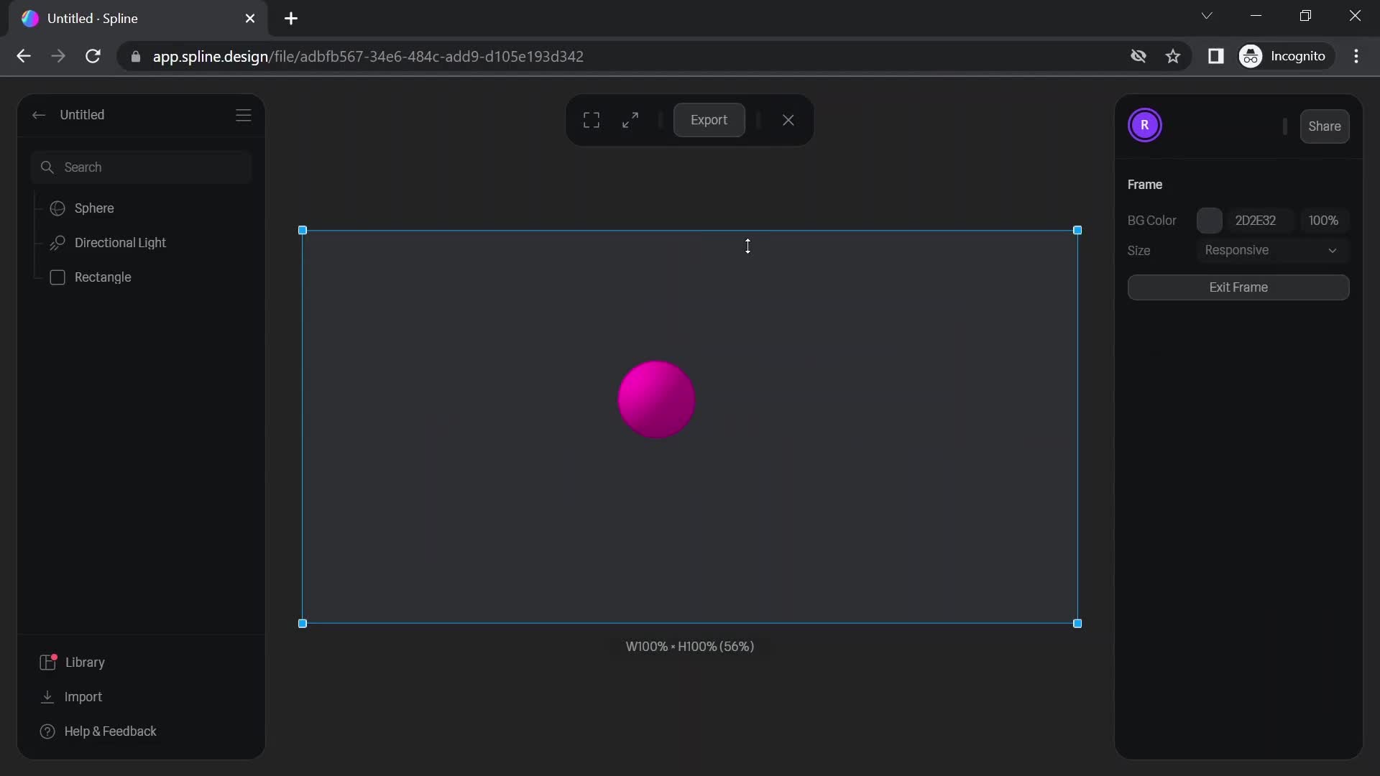Open the BG Color picker dropdown

(x=1210, y=221)
